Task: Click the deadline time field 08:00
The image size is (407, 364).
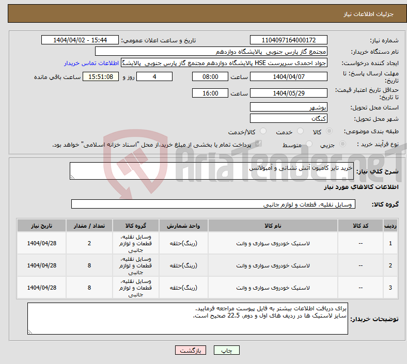Action: [x=210, y=76]
